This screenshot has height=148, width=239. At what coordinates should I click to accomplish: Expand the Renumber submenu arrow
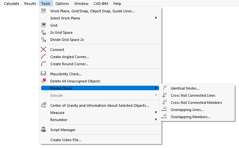pyautogui.click(x=156, y=120)
